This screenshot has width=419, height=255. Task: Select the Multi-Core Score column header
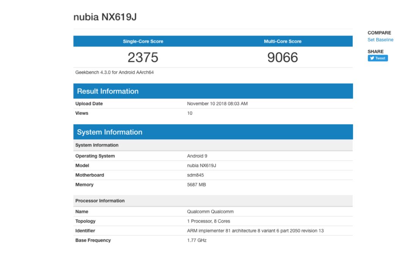[282, 41]
